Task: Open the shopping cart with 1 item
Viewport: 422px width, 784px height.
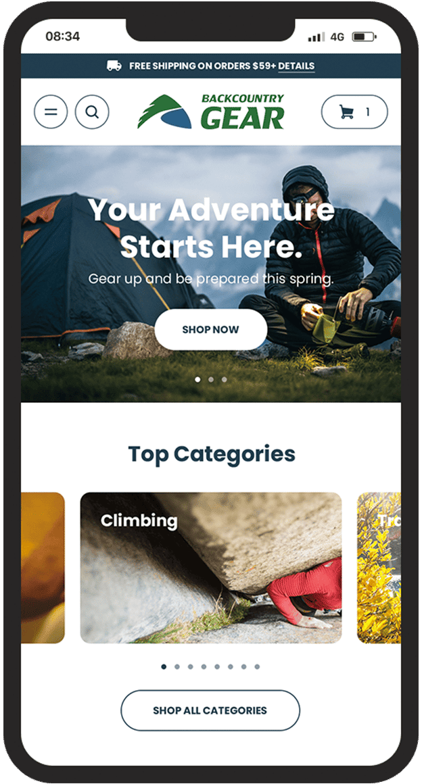Action: 354,112
